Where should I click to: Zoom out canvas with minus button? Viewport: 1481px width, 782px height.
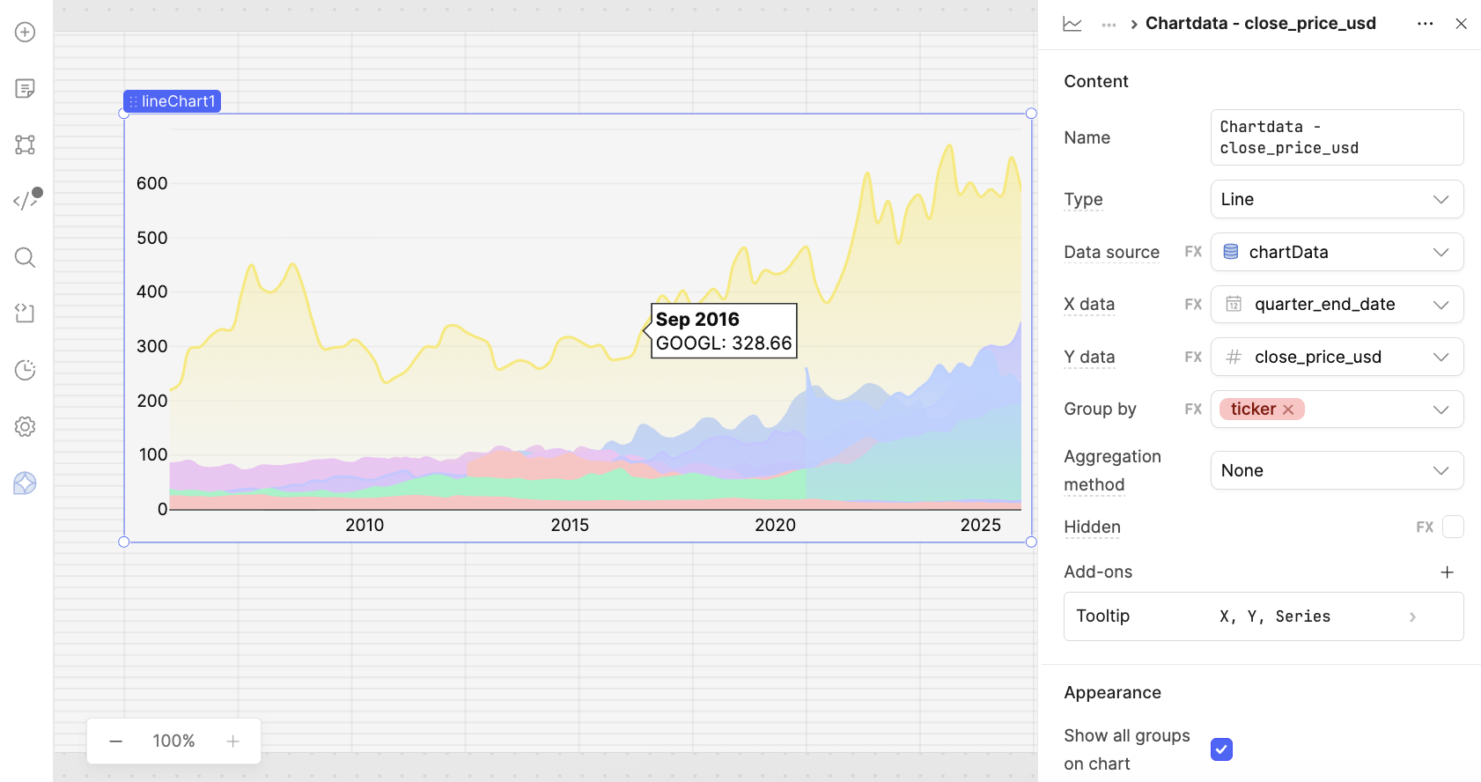[x=116, y=741]
